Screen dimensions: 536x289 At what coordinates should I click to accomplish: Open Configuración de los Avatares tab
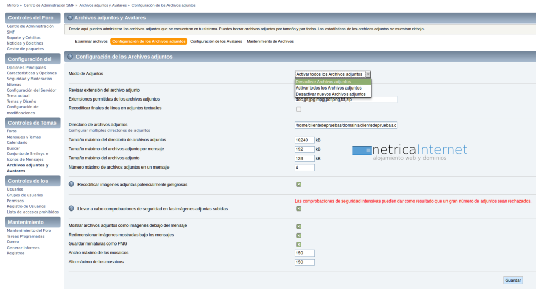(216, 41)
